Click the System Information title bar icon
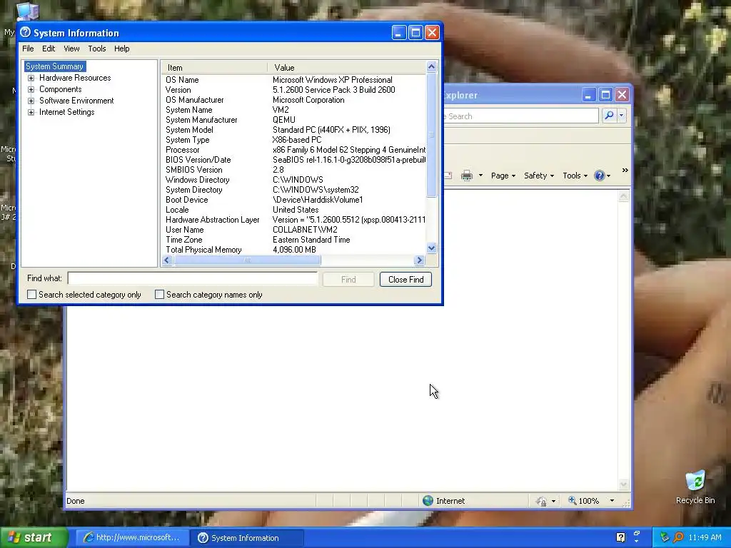Viewport: 731px width, 548px height. pos(25,32)
